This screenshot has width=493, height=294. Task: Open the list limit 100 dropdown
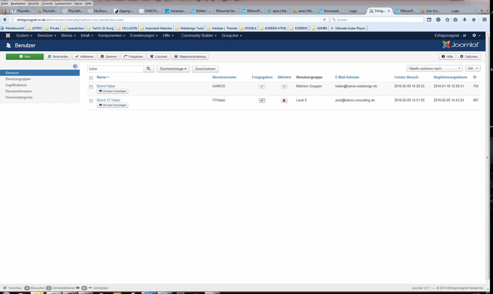click(473, 68)
